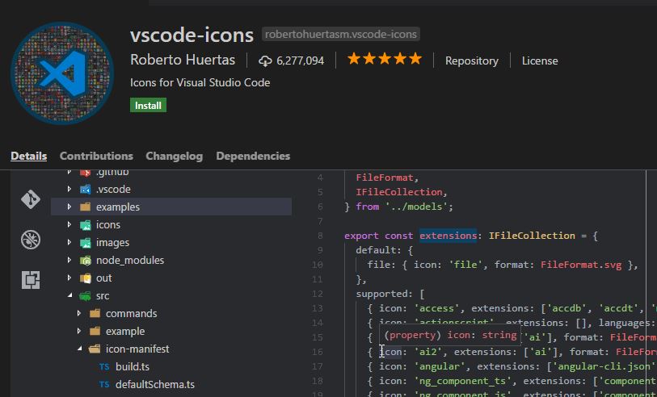The image size is (657, 397).
Task: Switch to the Contributions tab
Action: pyautogui.click(x=96, y=156)
